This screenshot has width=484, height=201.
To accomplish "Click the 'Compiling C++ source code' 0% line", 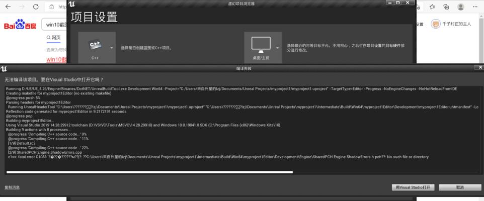I will tap(47, 134).
